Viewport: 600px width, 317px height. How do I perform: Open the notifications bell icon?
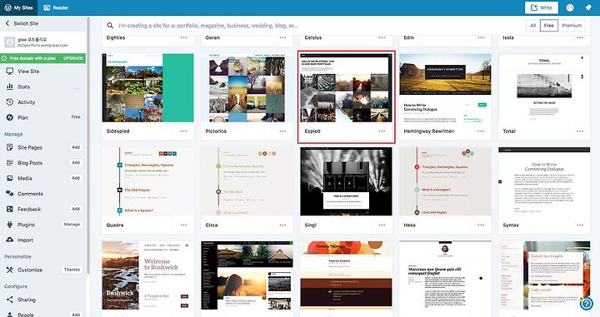(x=588, y=7)
